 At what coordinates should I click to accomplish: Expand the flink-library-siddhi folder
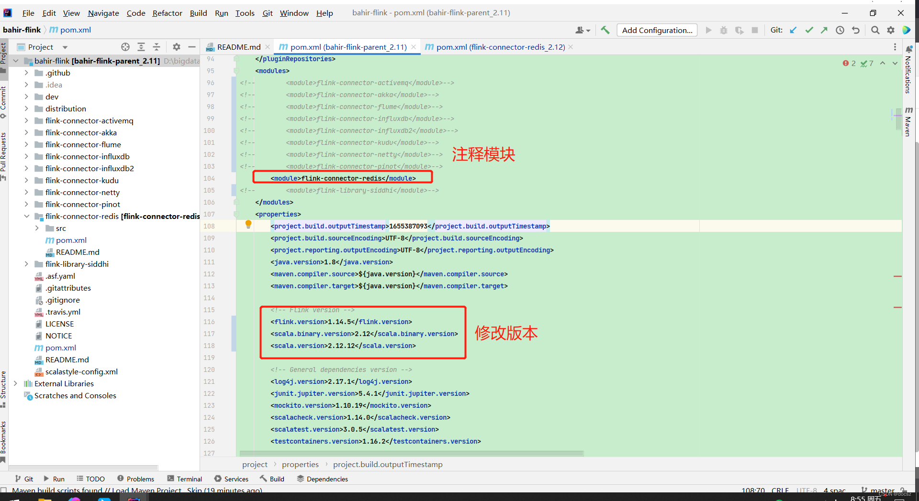(26, 264)
